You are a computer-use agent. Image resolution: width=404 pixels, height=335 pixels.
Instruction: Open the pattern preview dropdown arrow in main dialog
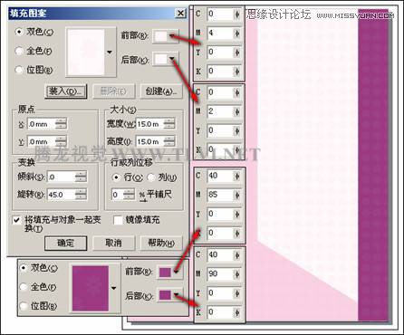(x=110, y=53)
